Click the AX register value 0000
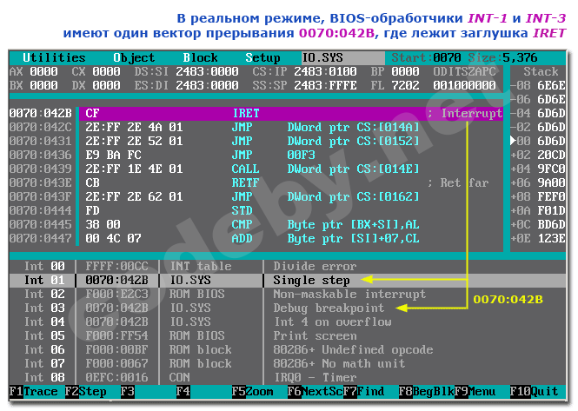 click(43, 71)
